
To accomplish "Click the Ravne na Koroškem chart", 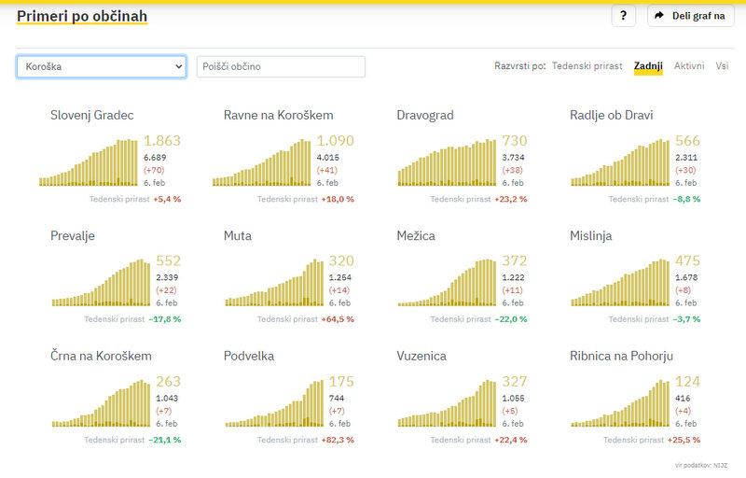I will point(262,164).
